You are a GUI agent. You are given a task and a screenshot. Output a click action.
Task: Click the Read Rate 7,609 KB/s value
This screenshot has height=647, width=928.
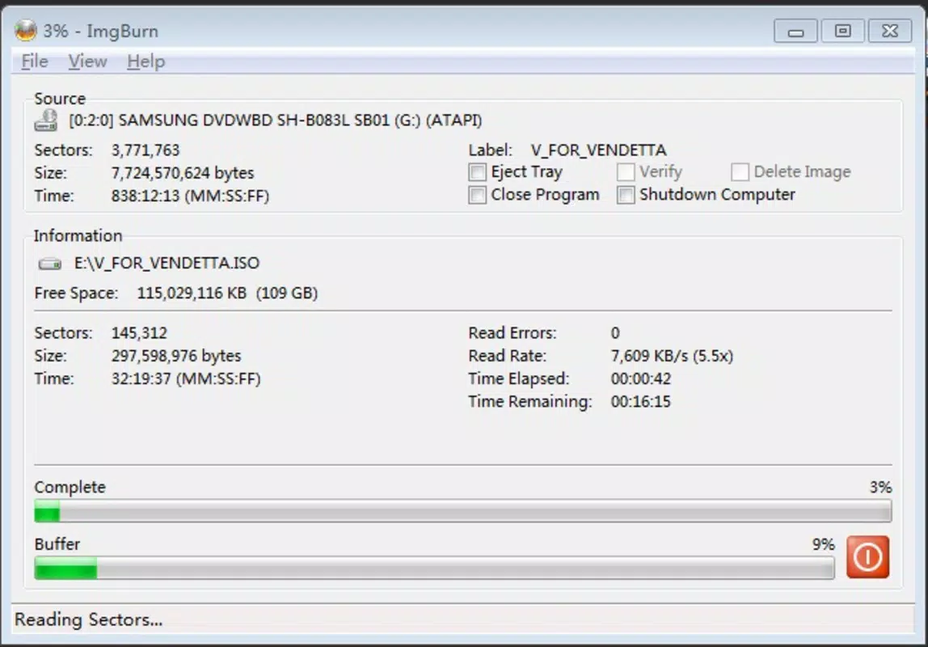point(672,356)
